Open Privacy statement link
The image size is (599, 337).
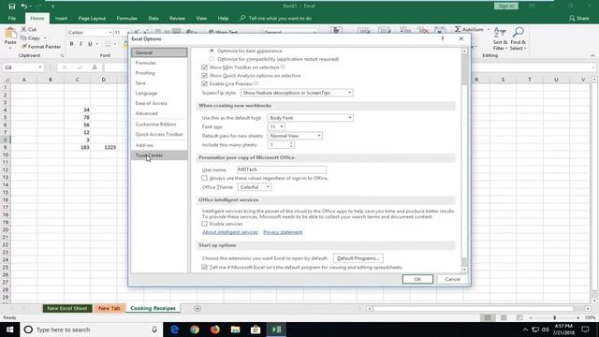point(283,232)
